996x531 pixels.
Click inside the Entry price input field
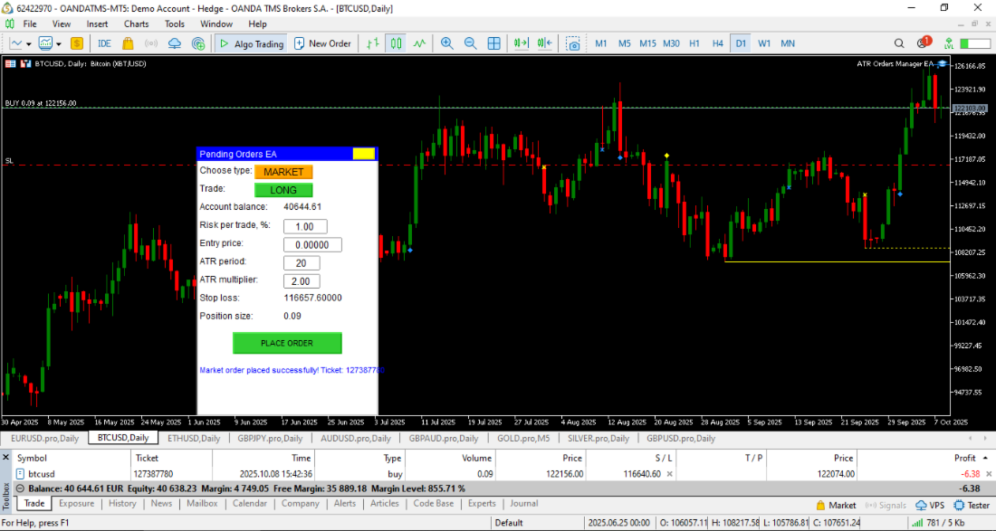click(x=312, y=243)
